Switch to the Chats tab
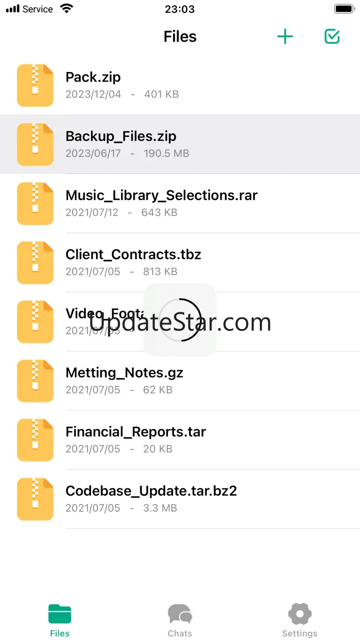 tap(180, 621)
